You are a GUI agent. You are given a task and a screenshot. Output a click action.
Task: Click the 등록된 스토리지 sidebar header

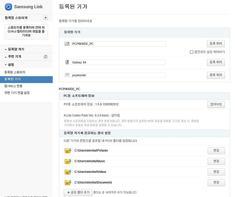pos(16,18)
